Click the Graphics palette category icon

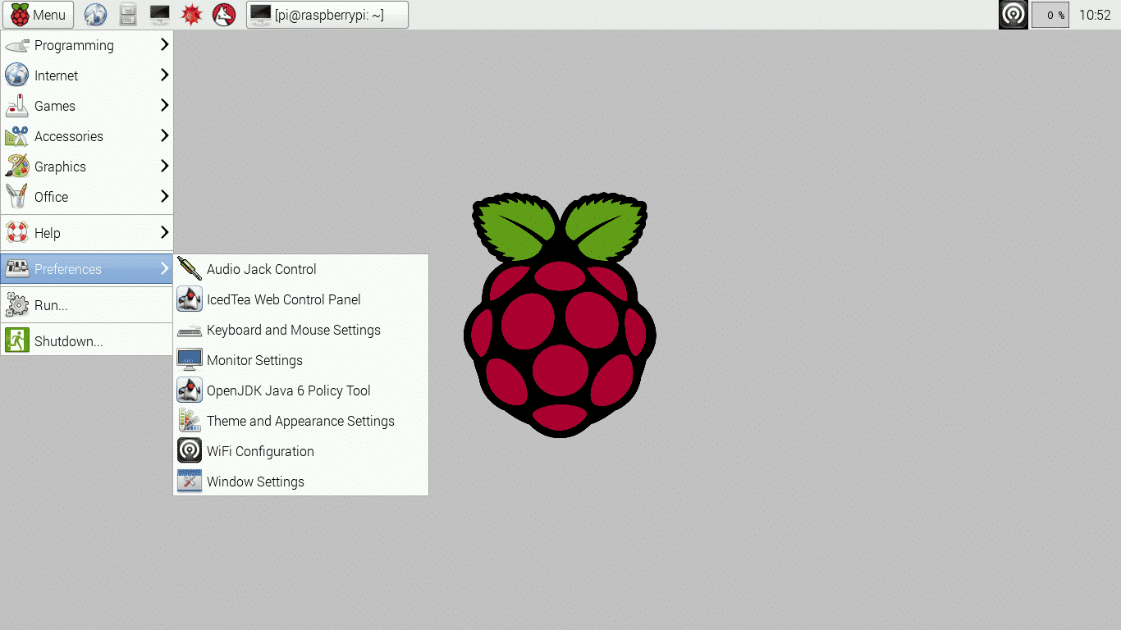[x=17, y=167]
